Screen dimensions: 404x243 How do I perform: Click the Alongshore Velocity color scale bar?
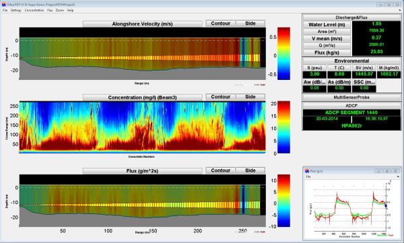pos(283,54)
